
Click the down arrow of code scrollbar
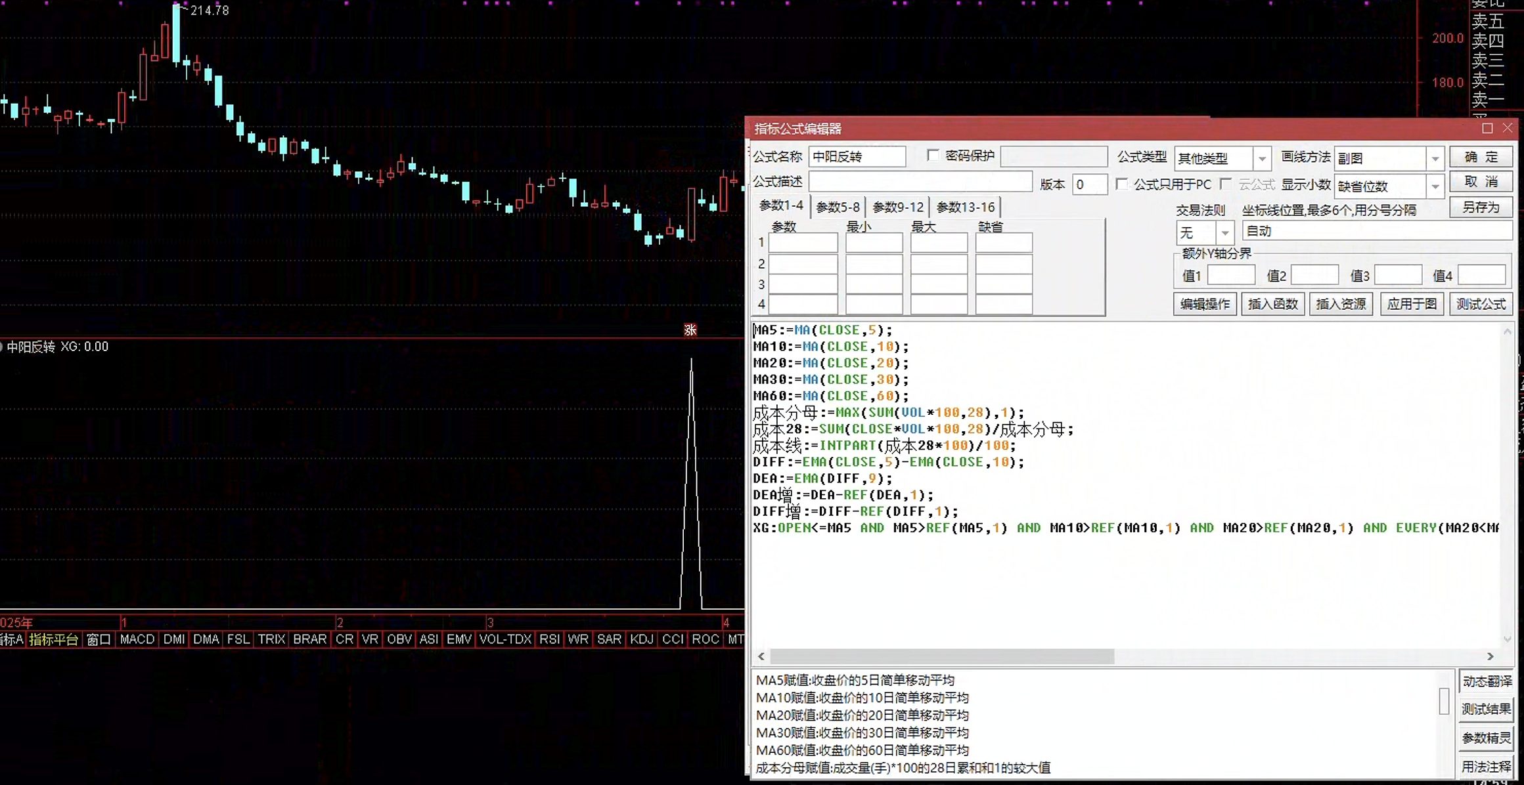[x=1507, y=639]
